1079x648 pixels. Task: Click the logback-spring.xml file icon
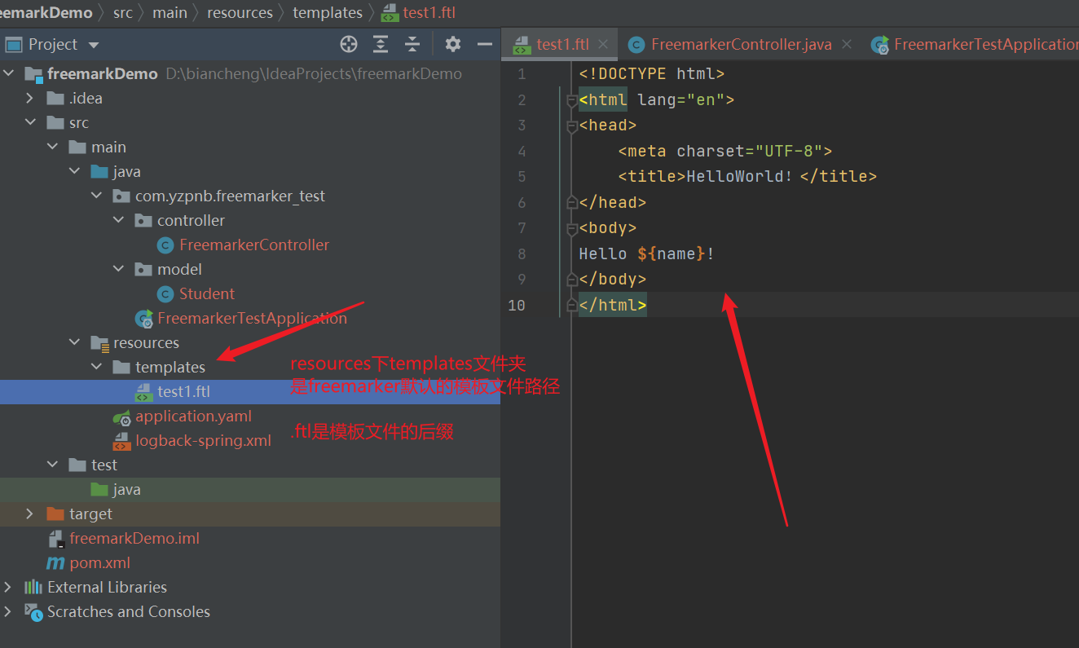pyautogui.click(x=121, y=441)
